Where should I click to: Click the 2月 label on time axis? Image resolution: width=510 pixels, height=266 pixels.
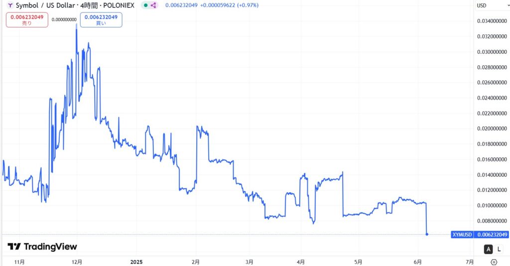click(195, 262)
